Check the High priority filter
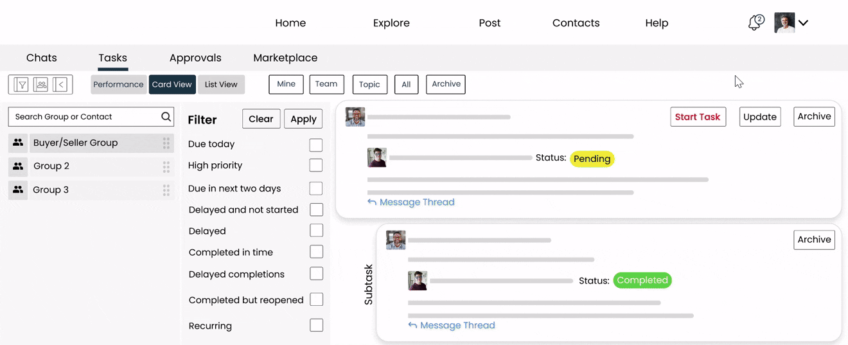The image size is (848, 345). point(315,165)
